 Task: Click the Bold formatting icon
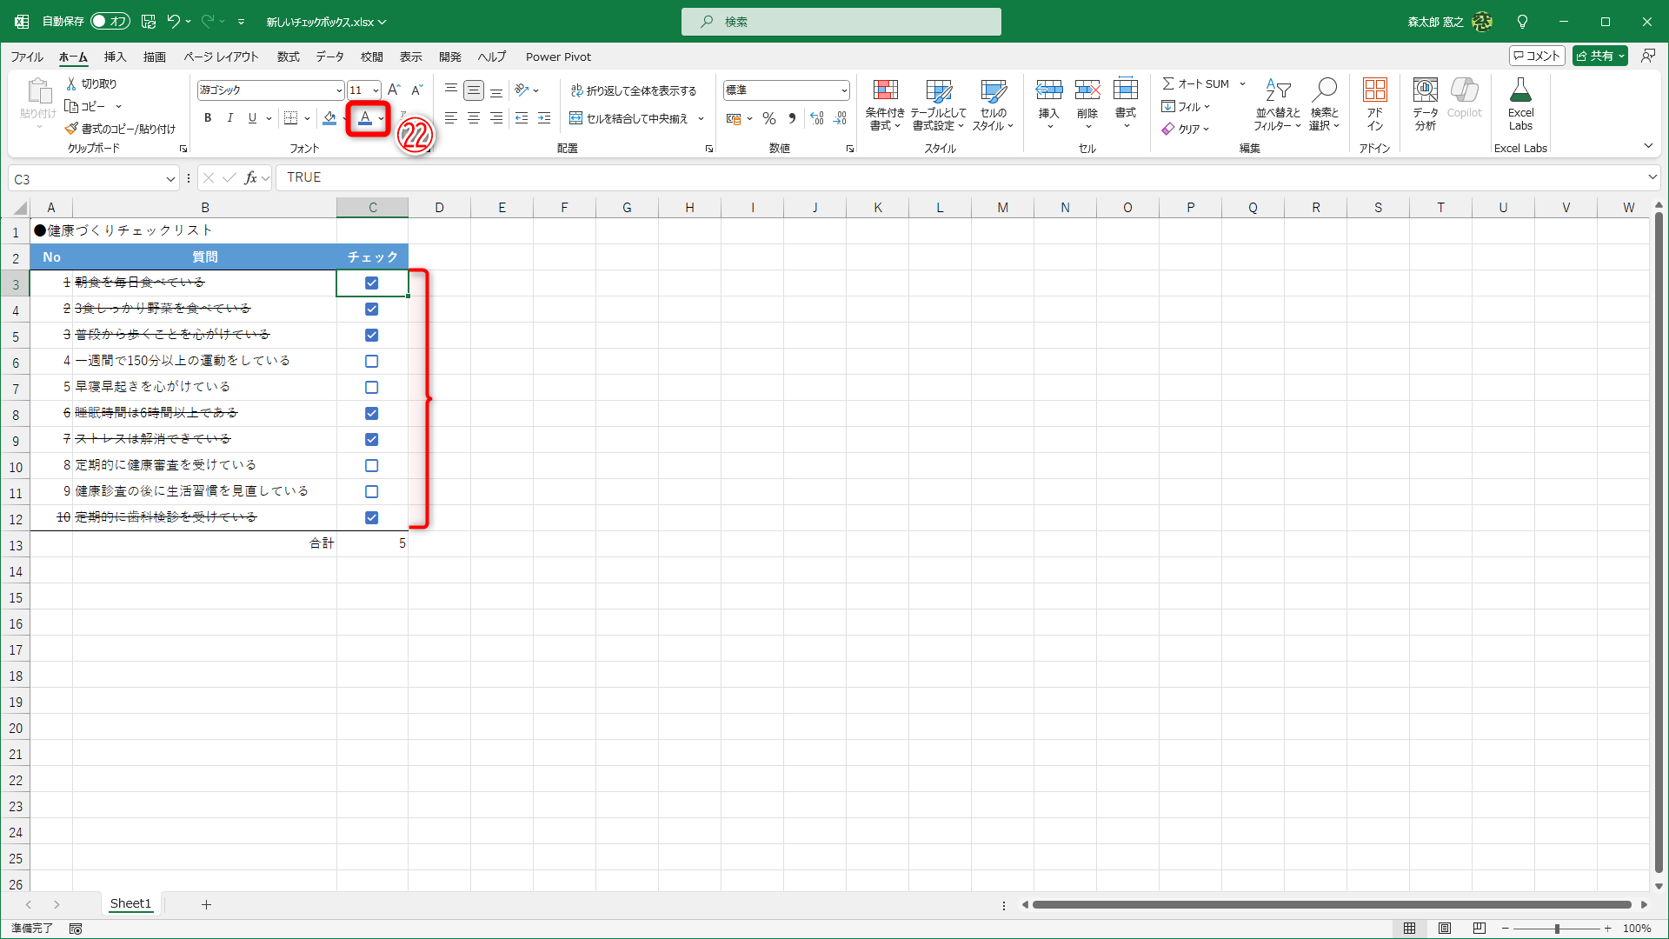(x=208, y=118)
